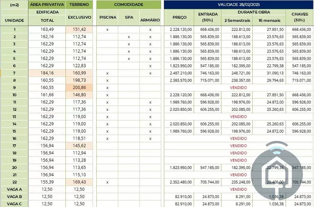Select the highlighted 200,86 cell
This screenshot has width=314, height=207.
80,88
